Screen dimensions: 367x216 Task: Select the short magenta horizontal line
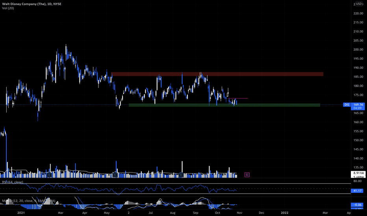click(238, 98)
